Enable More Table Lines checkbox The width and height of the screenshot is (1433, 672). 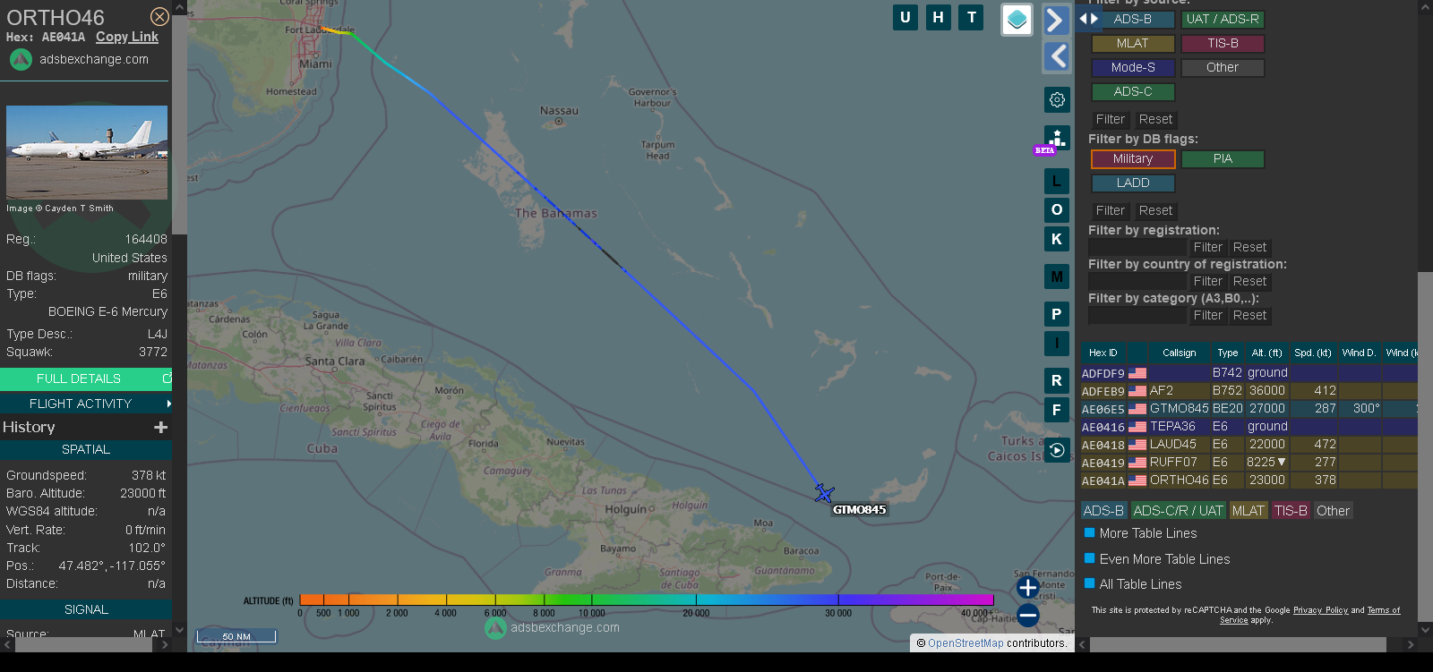(1090, 532)
